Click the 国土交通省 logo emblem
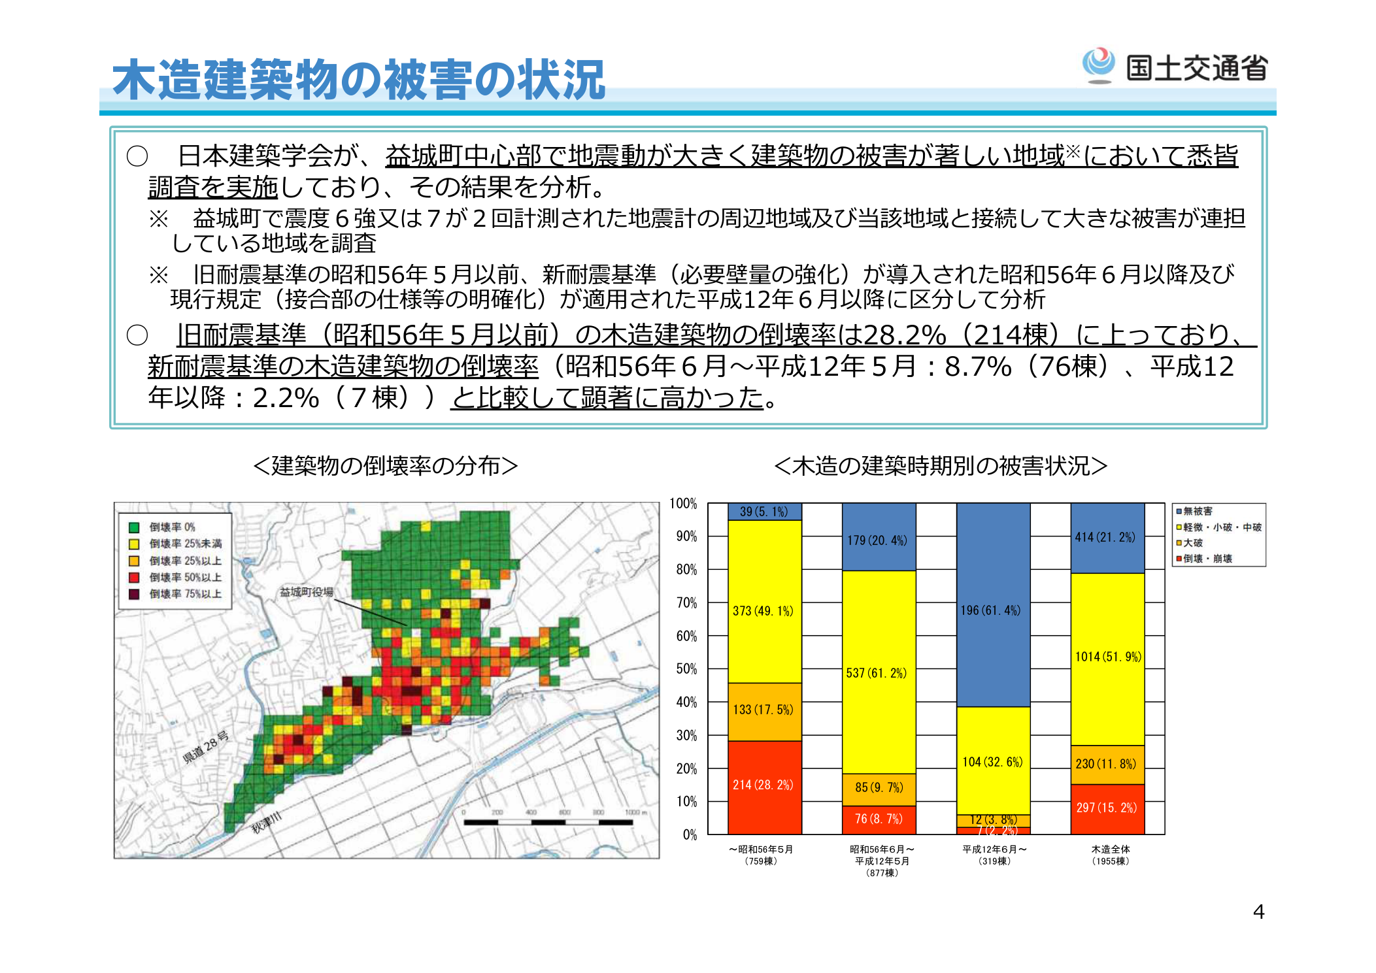The width and height of the screenshot is (1376, 973). click(x=1099, y=65)
